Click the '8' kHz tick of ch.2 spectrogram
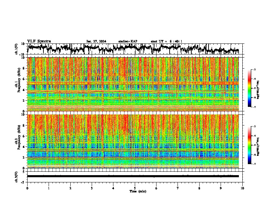Viewport: 273px width, 211px height. pos(24,125)
